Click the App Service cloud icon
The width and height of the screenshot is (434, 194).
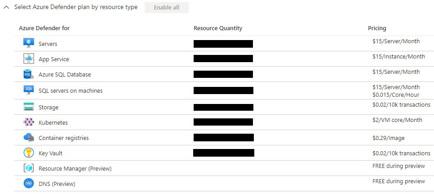28,59
